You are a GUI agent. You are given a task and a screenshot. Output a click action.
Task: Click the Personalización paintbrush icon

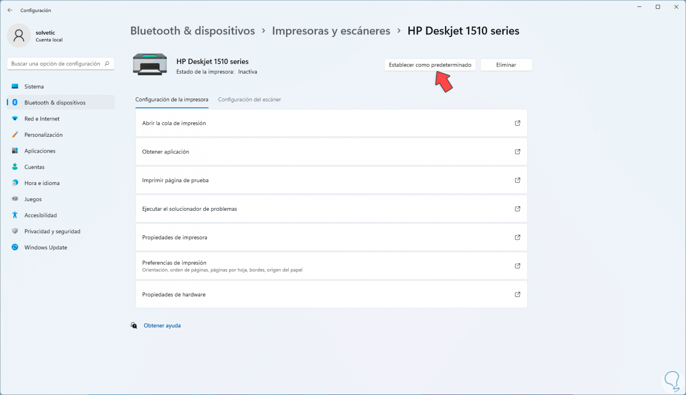pos(15,135)
